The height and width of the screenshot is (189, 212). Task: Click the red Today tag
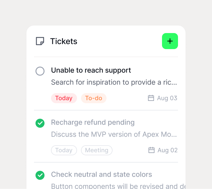click(x=64, y=98)
